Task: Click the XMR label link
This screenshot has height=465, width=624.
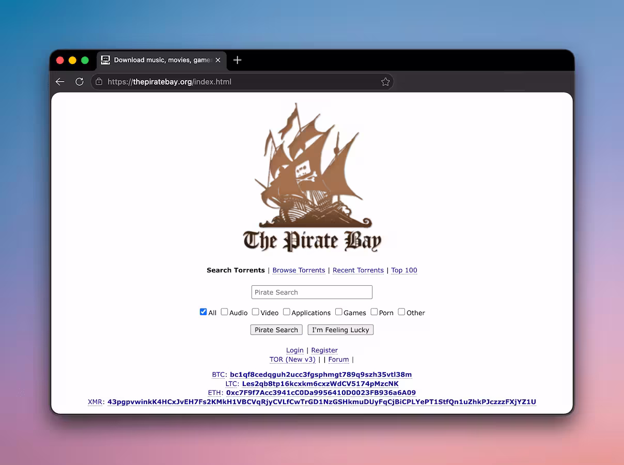Action: click(x=96, y=402)
